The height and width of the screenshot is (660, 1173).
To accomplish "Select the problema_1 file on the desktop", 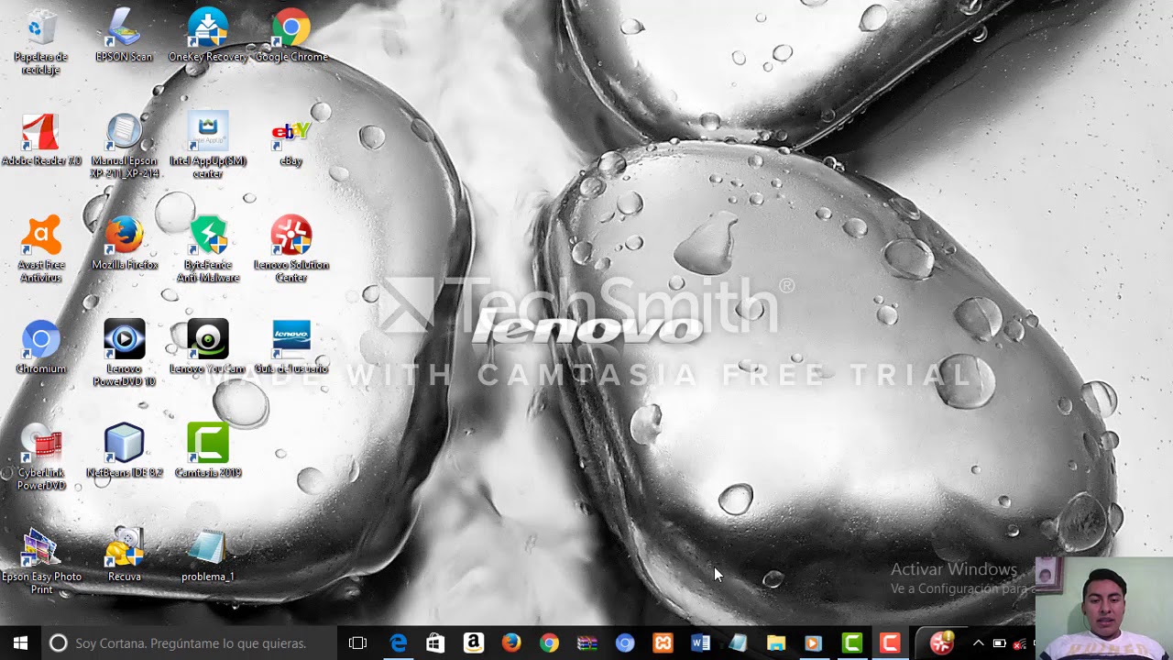I will point(208,555).
